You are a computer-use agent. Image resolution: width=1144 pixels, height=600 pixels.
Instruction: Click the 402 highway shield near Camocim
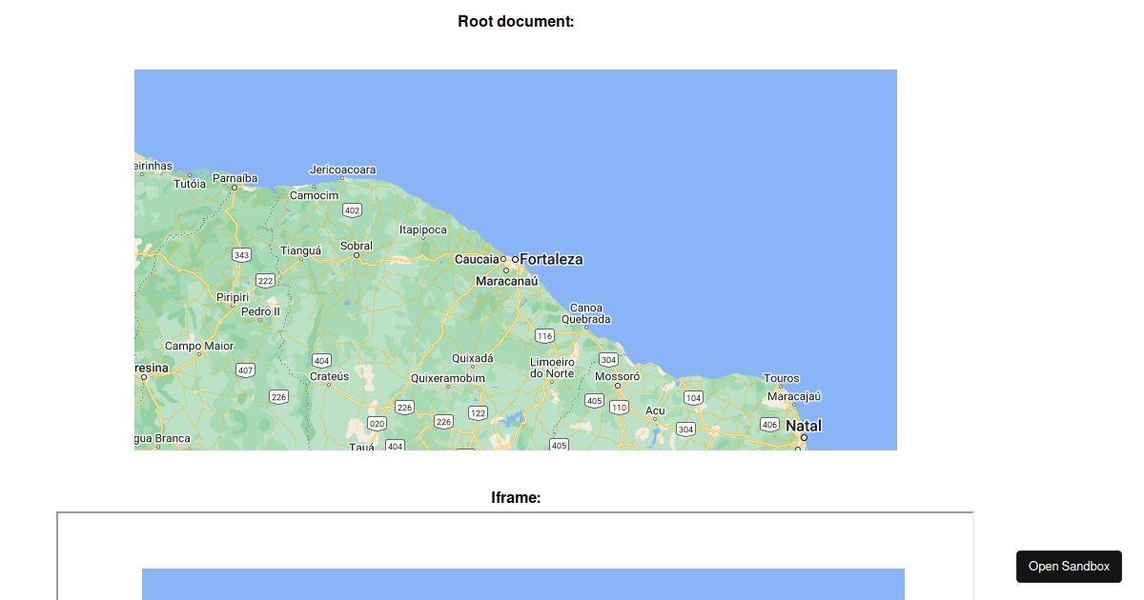353,210
